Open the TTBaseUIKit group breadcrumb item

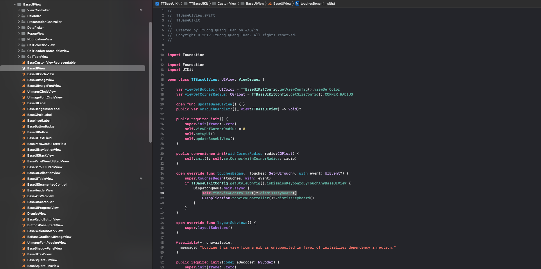[x=198, y=3]
